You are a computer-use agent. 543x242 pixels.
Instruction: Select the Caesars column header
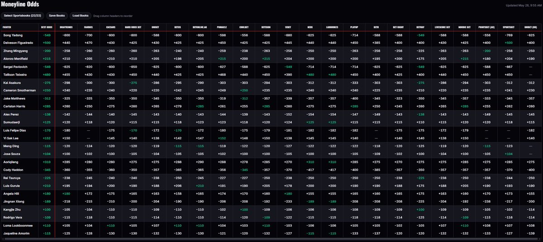tap(110, 27)
